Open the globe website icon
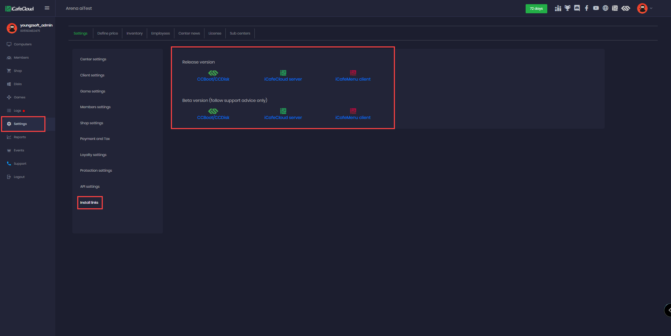 (605, 8)
